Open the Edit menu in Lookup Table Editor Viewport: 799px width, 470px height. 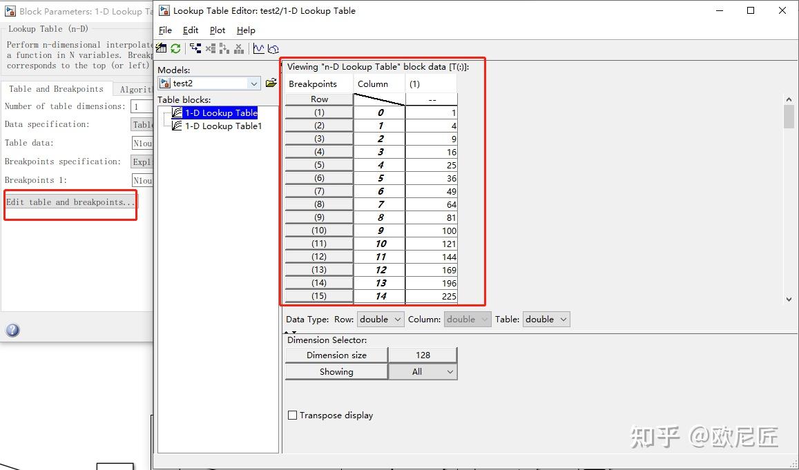190,30
